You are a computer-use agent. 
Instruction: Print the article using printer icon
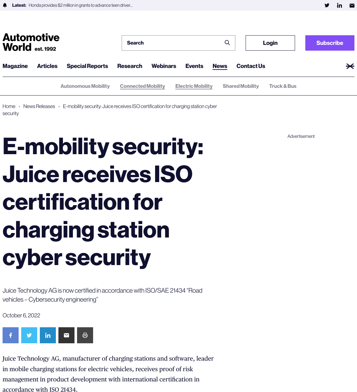[x=85, y=335]
